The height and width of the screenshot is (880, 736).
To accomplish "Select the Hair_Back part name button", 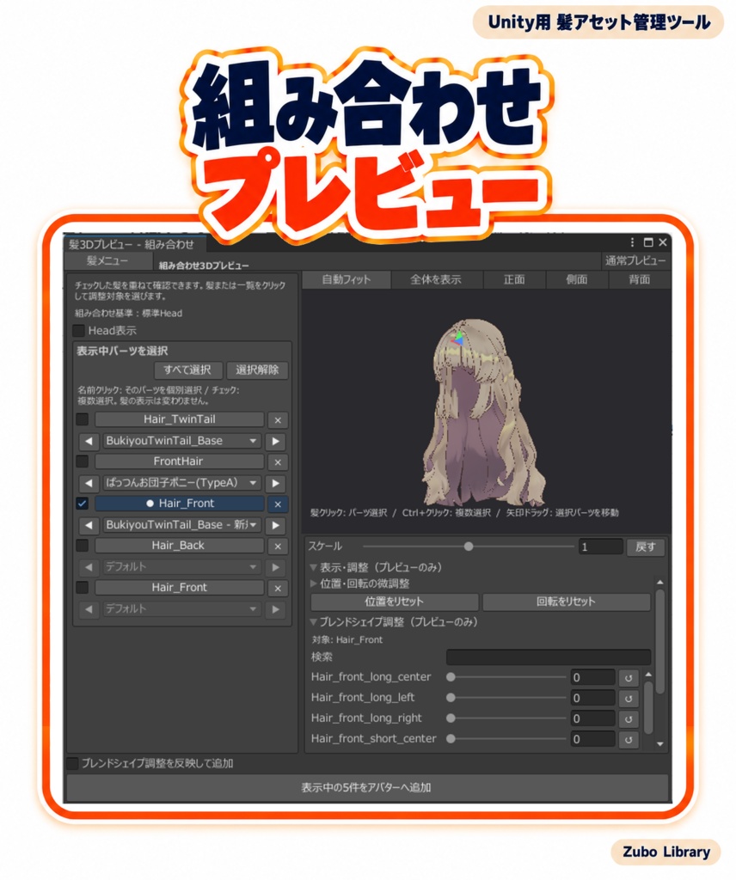I will (x=180, y=546).
